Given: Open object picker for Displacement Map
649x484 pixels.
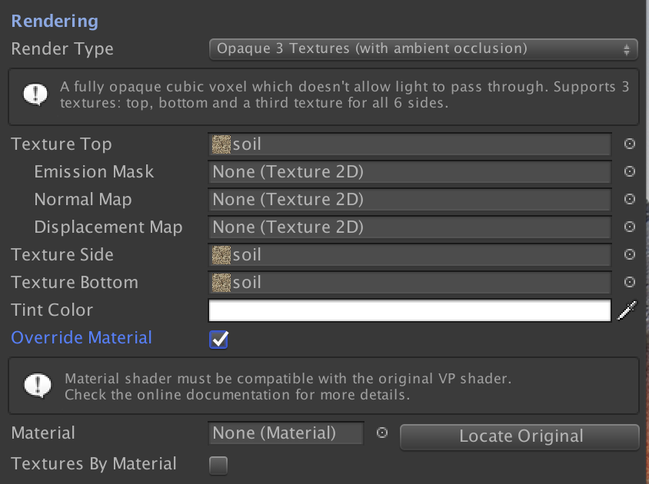Looking at the screenshot, I should (x=630, y=227).
